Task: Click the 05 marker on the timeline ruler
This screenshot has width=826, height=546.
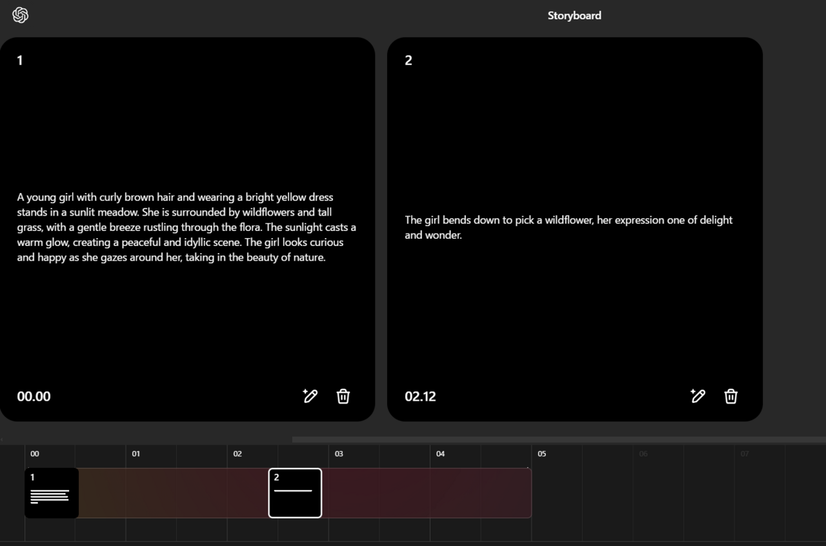Action: (x=542, y=454)
